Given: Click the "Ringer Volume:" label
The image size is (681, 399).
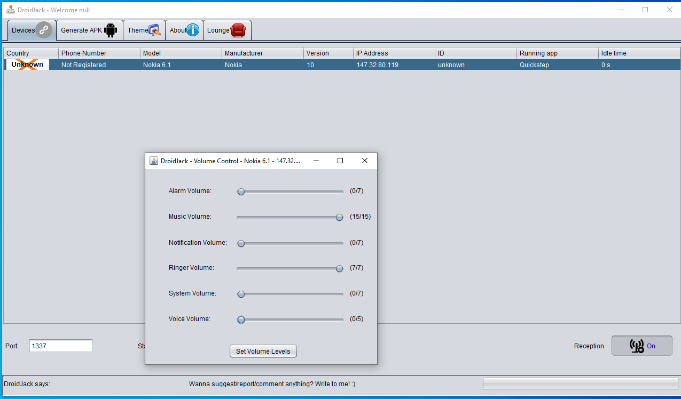Looking at the screenshot, I should [x=191, y=268].
